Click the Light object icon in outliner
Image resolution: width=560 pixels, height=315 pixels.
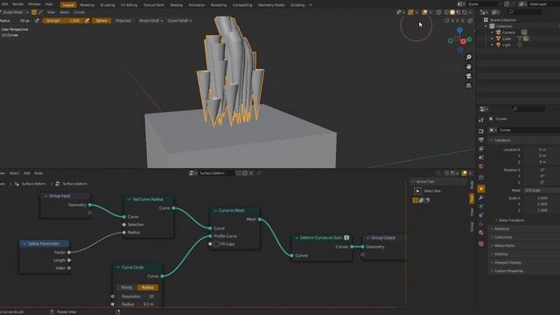(498, 45)
